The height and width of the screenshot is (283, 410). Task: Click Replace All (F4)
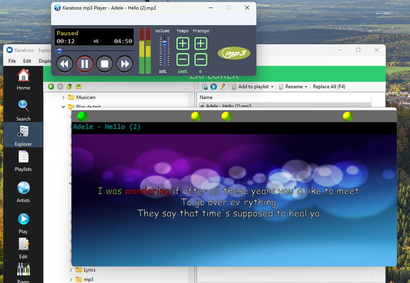pyautogui.click(x=329, y=87)
